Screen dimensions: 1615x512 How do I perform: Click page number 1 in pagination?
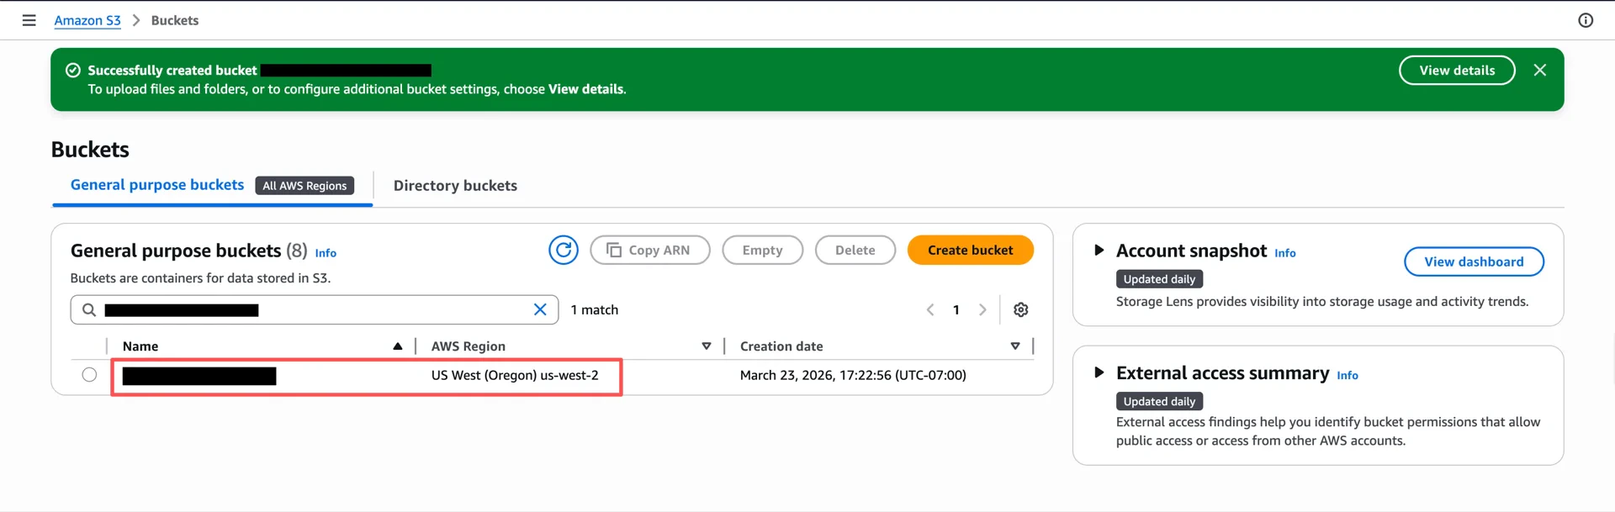pyautogui.click(x=956, y=309)
